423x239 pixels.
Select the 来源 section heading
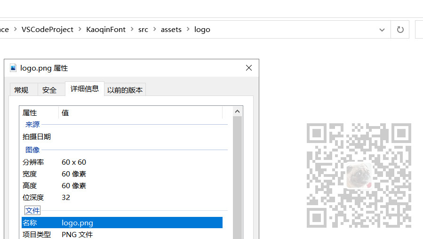pos(32,124)
